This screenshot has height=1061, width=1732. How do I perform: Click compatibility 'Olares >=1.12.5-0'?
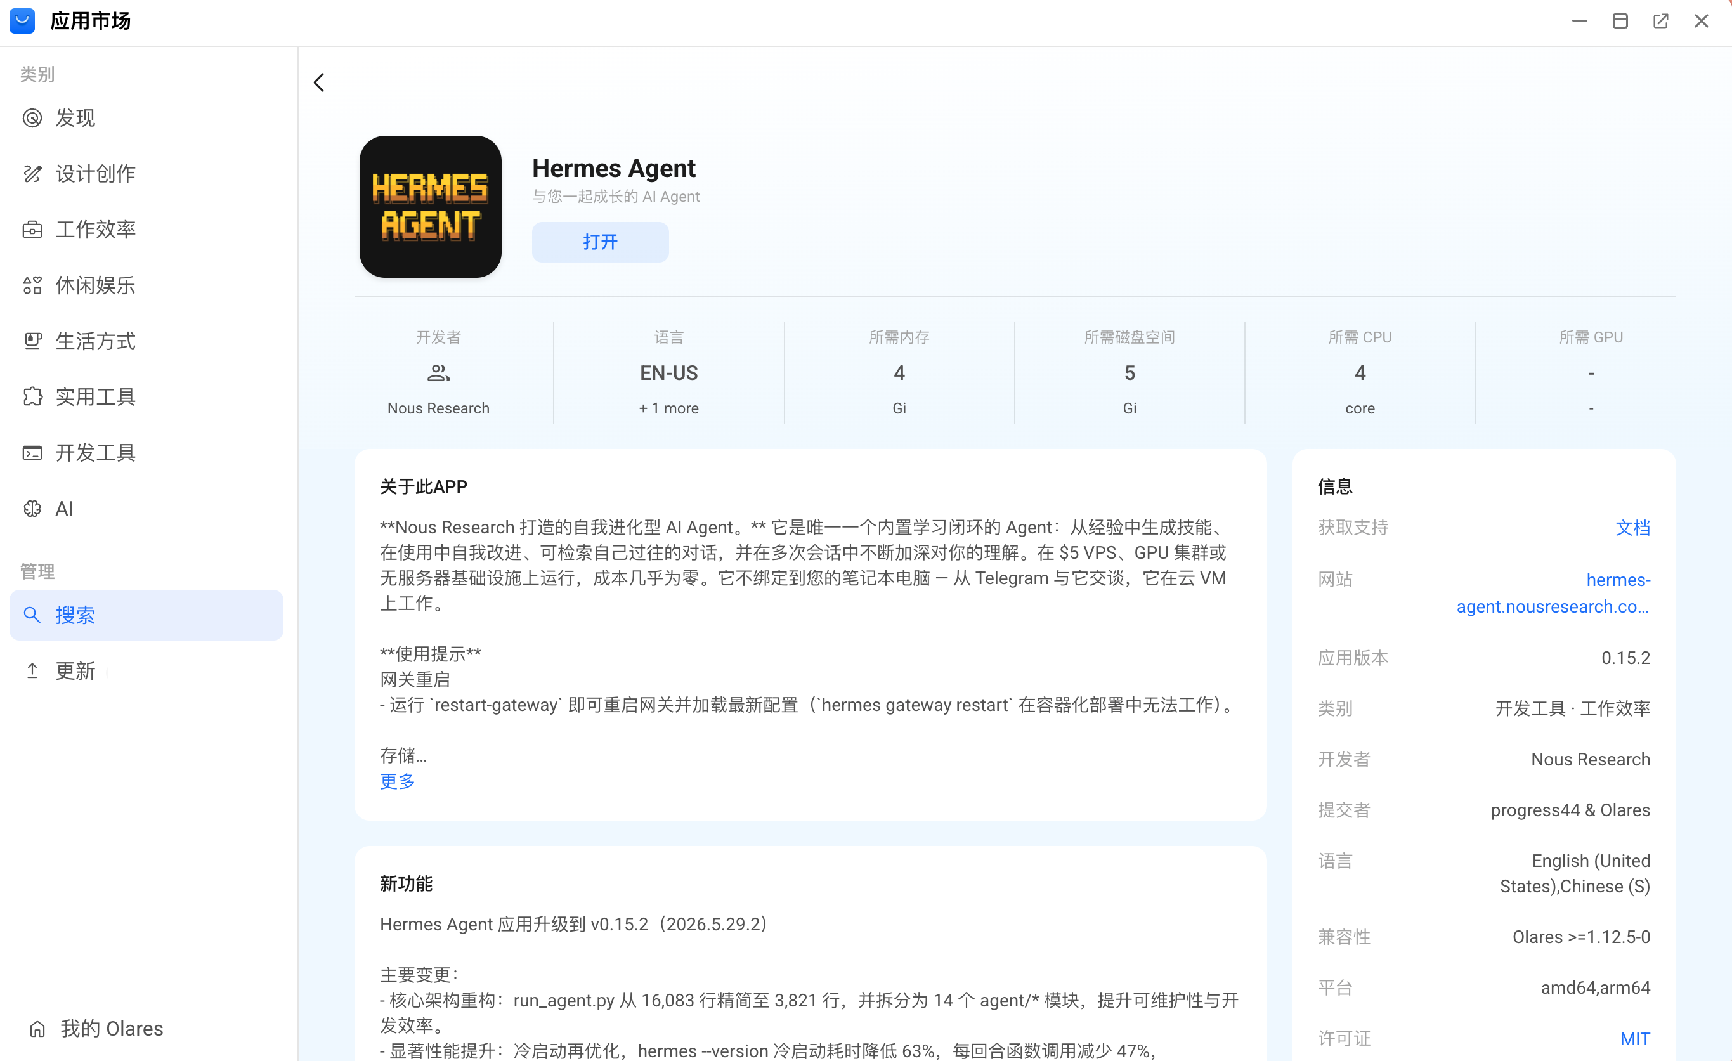[x=1581, y=937]
